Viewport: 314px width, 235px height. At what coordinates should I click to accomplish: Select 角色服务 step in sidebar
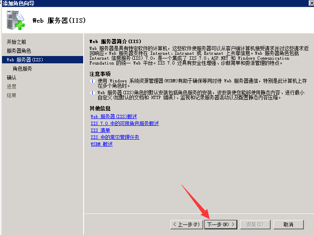22,69
